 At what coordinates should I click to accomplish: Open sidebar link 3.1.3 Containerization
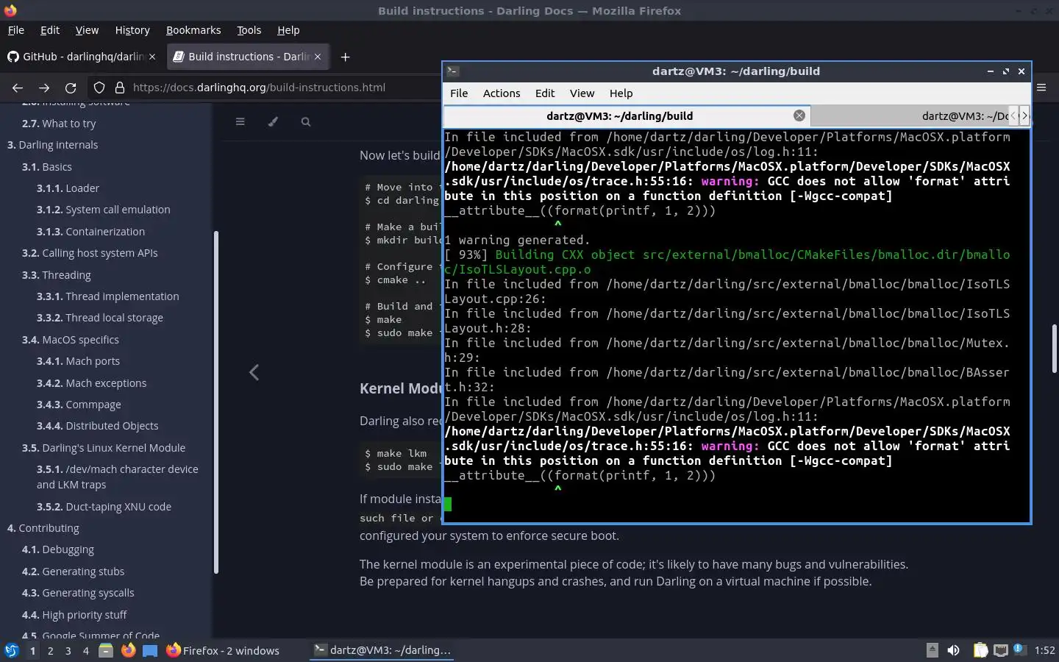[x=91, y=232]
